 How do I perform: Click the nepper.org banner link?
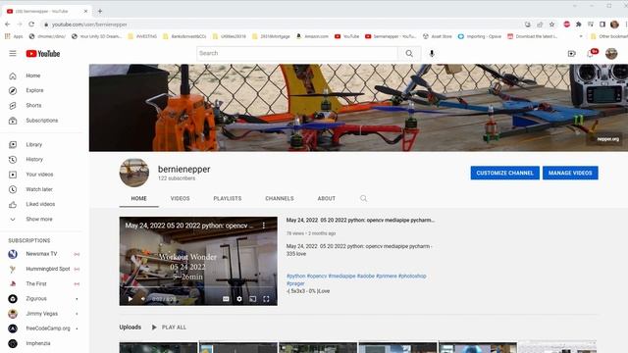[x=608, y=139]
